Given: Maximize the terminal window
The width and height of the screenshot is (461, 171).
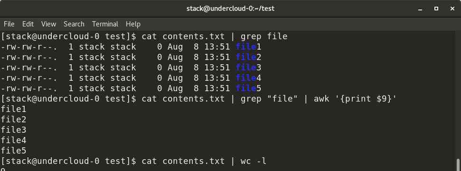Looking at the screenshot, I should click(x=436, y=9).
